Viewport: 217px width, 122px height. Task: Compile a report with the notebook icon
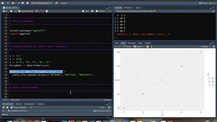pos(47,11)
